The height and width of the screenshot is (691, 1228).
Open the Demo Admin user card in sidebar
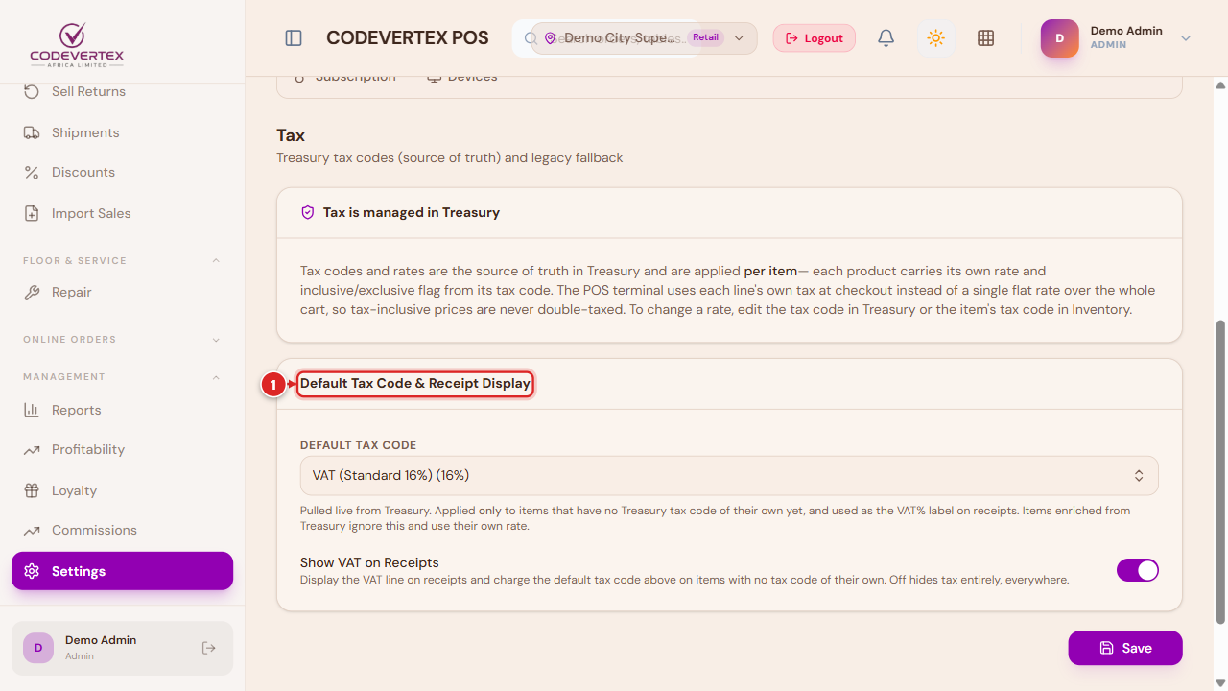(x=122, y=648)
